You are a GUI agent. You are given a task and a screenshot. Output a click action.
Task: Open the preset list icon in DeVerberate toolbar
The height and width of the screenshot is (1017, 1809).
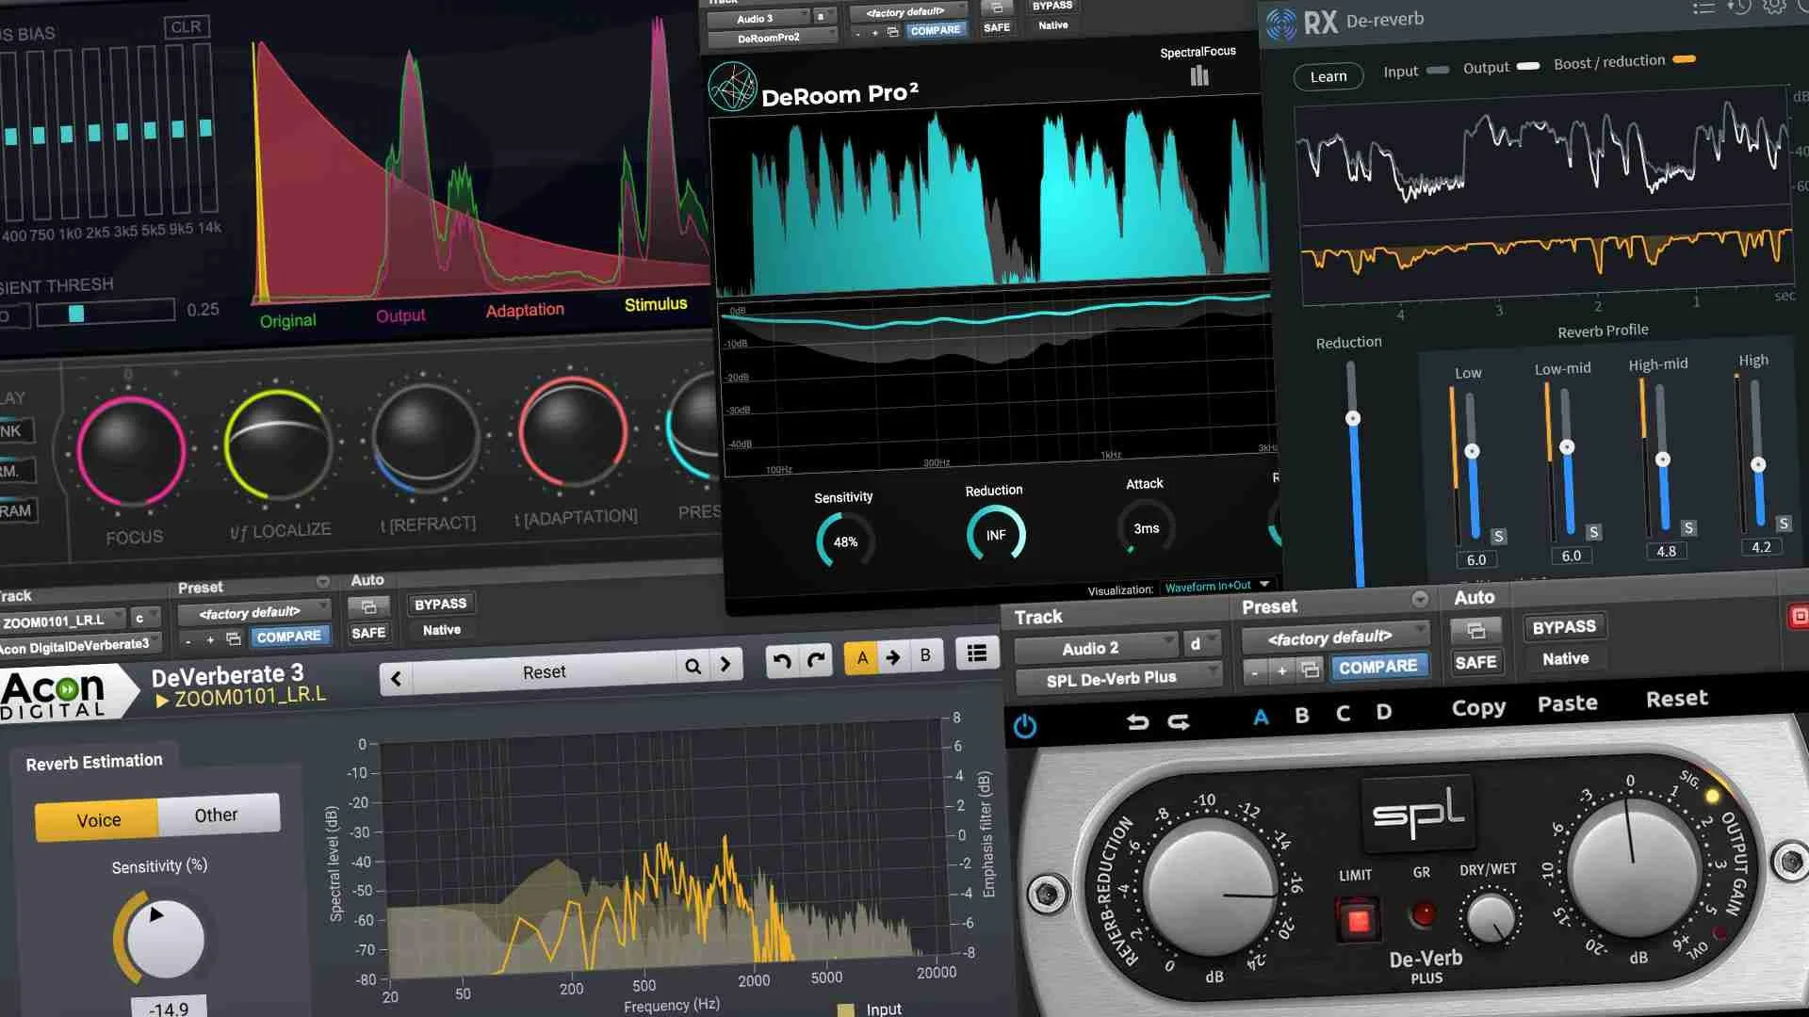point(977,653)
